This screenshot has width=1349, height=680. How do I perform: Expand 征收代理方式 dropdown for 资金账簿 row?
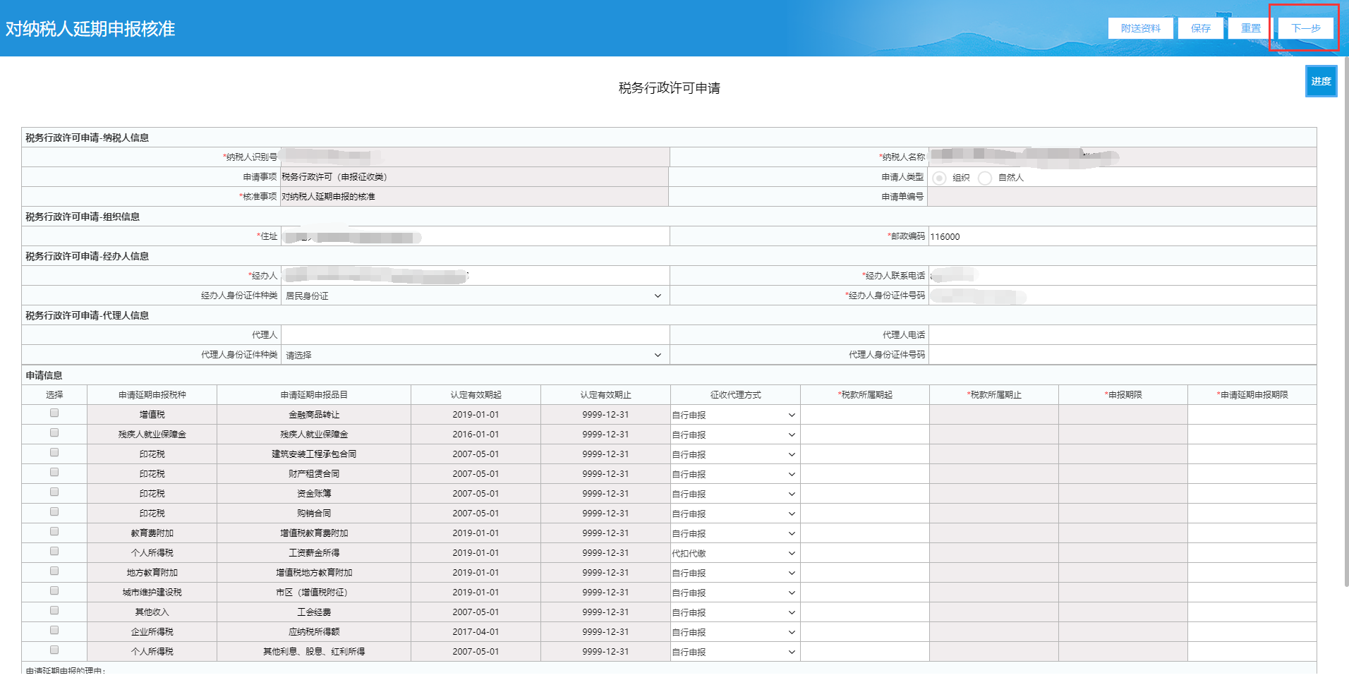[734, 494]
